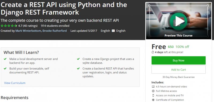
Task: Open Mark Winterbottom's instructor profile
Action: pyautogui.click(x=28, y=31)
